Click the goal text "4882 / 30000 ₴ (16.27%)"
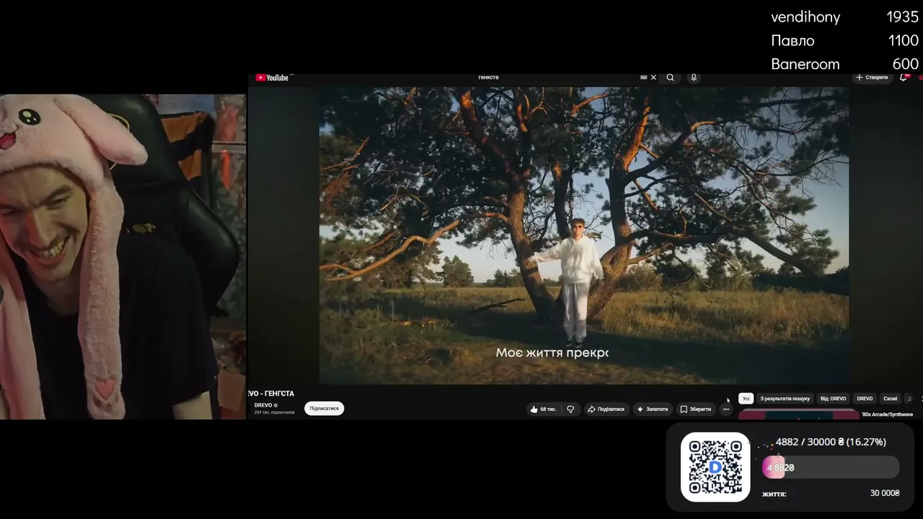The image size is (923, 519). 831,442
